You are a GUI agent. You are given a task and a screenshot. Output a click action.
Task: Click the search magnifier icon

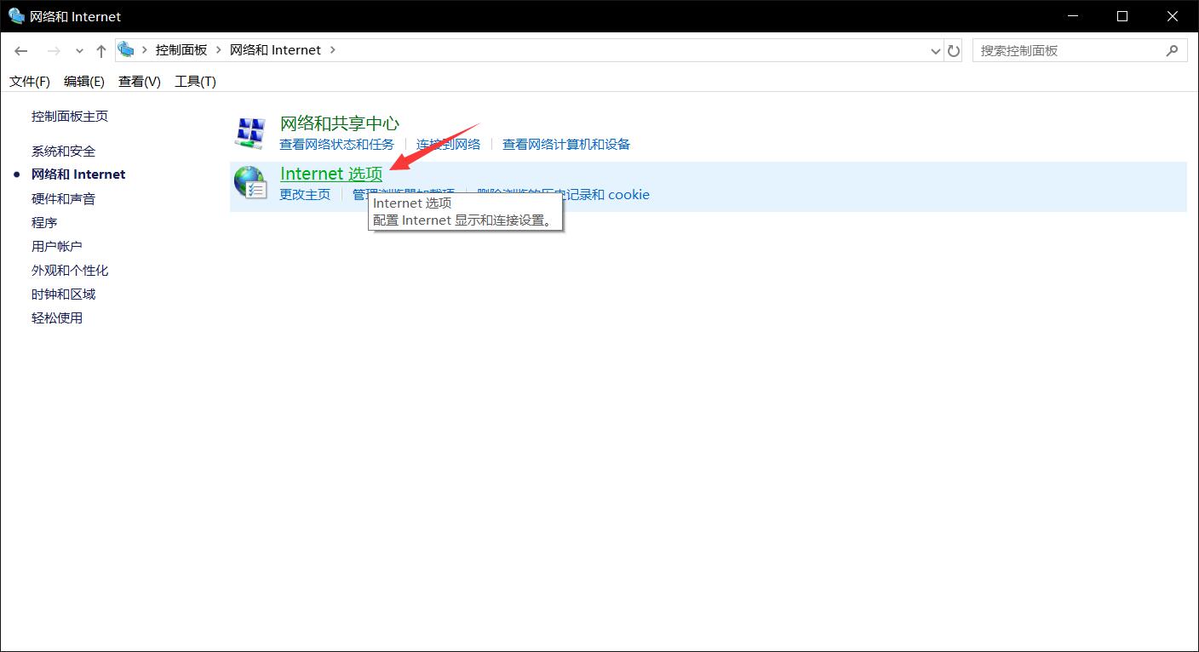1172,51
